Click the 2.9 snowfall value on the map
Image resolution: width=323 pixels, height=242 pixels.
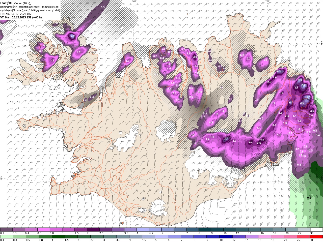[x=195, y=57]
